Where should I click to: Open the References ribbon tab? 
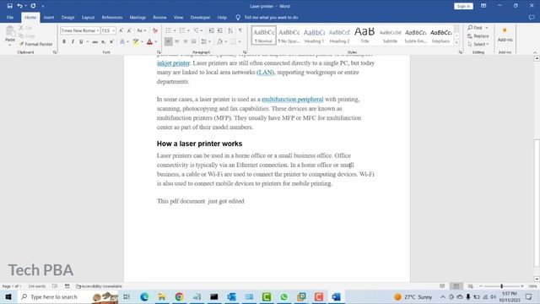tap(112, 17)
